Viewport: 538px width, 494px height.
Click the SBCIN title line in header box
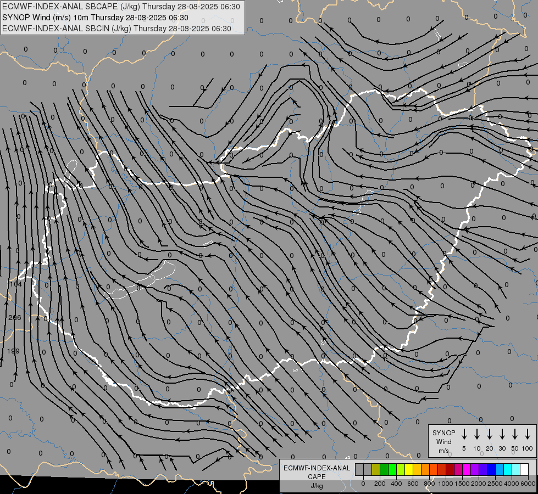[x=117, y=29]
